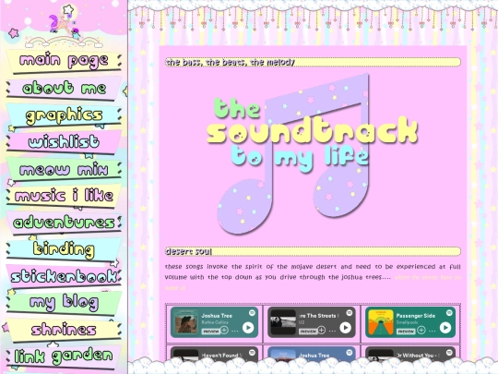Open the graphics section
The height and width of the screenshot is (374, 498).
click(64, 115)
